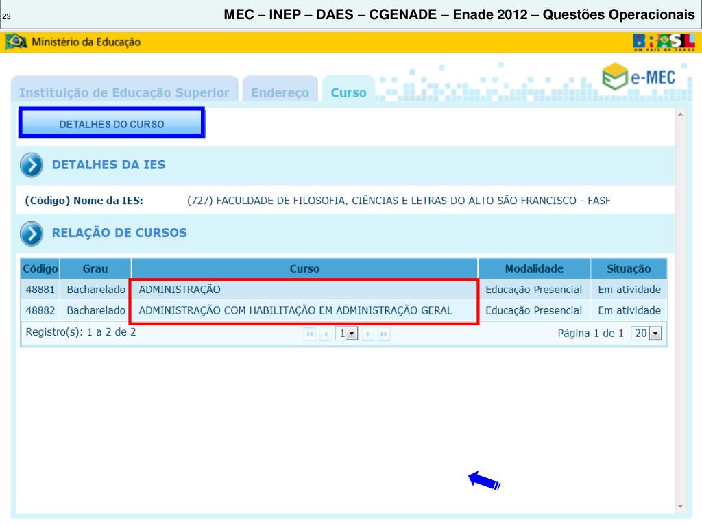Click the e-MEC logo icon
The height and width of the screenshot is (526, 702).
[x=615, y=77]
